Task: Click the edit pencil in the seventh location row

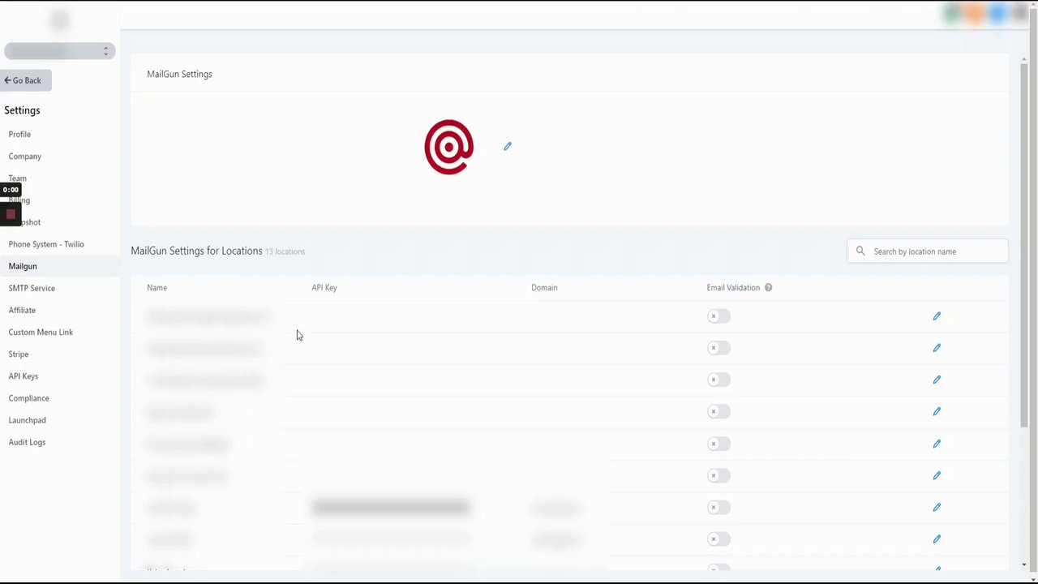Action: [937, 507]
